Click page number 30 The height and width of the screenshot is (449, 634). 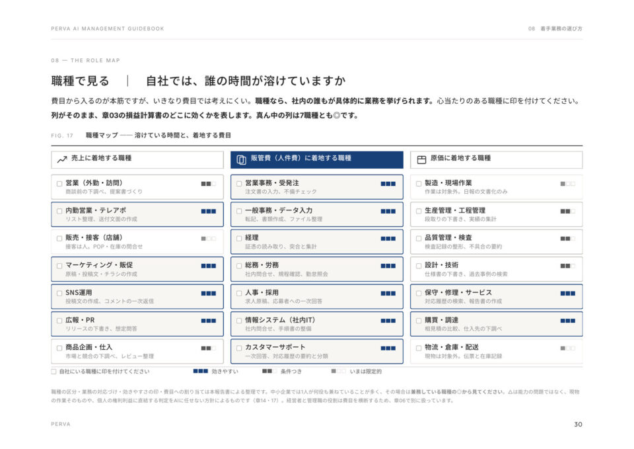click(x=579, y=424)
